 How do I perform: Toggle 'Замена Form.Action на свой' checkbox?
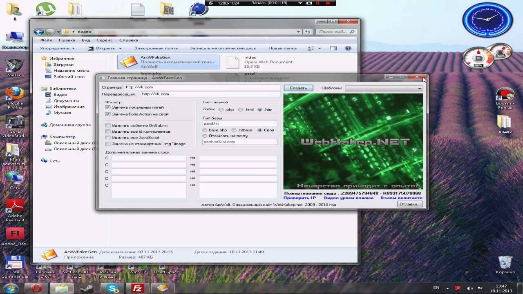108,114
